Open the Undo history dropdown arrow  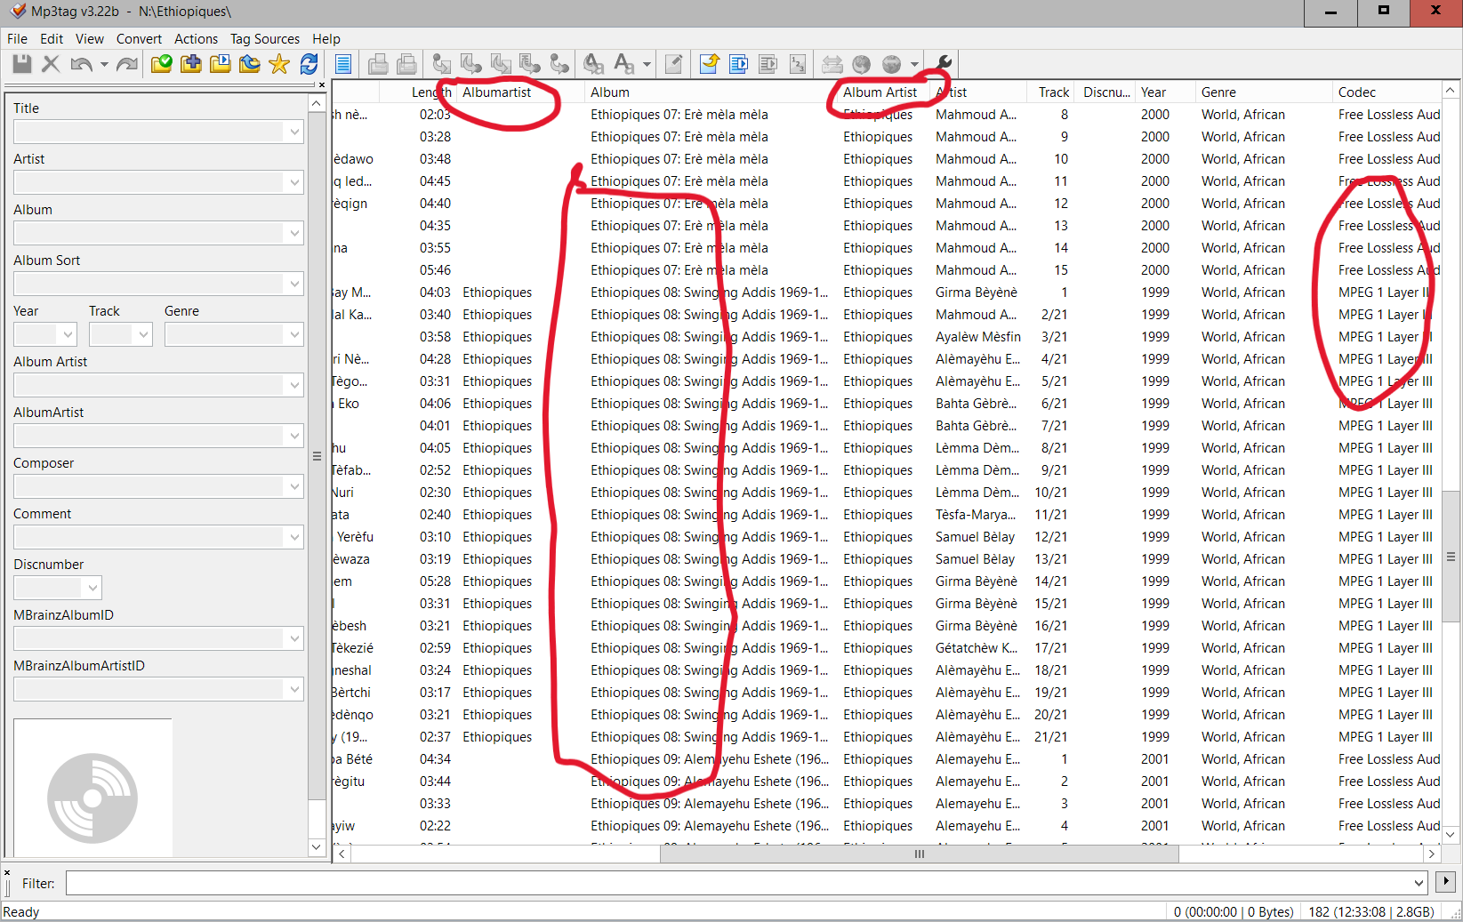pos(104,64)
